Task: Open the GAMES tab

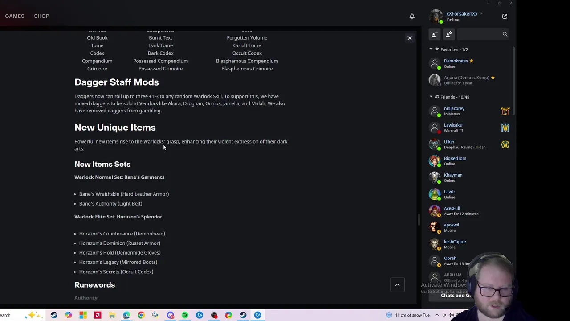Action: (x=15, y=16)
